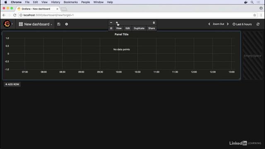Click the Empty Space drop area
The width and height of the screenshot is (265, 149).
click(252, 55)
